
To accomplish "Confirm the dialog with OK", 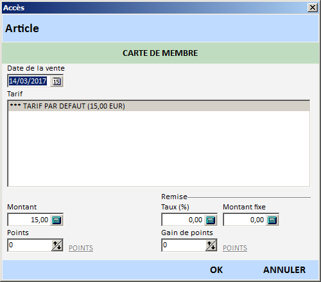I will click(x=216, y=270).
